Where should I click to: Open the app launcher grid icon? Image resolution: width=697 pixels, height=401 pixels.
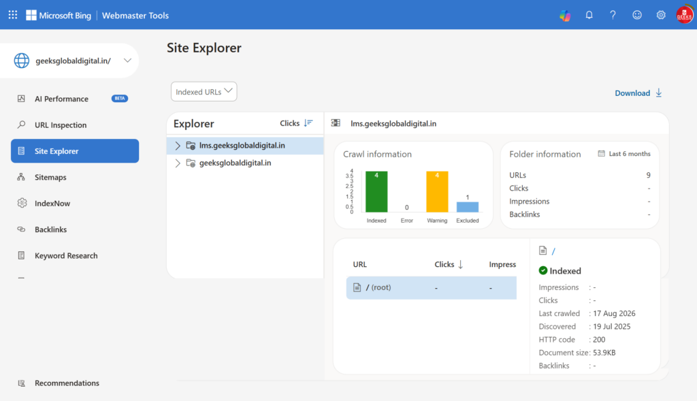[x=13, y=15]
